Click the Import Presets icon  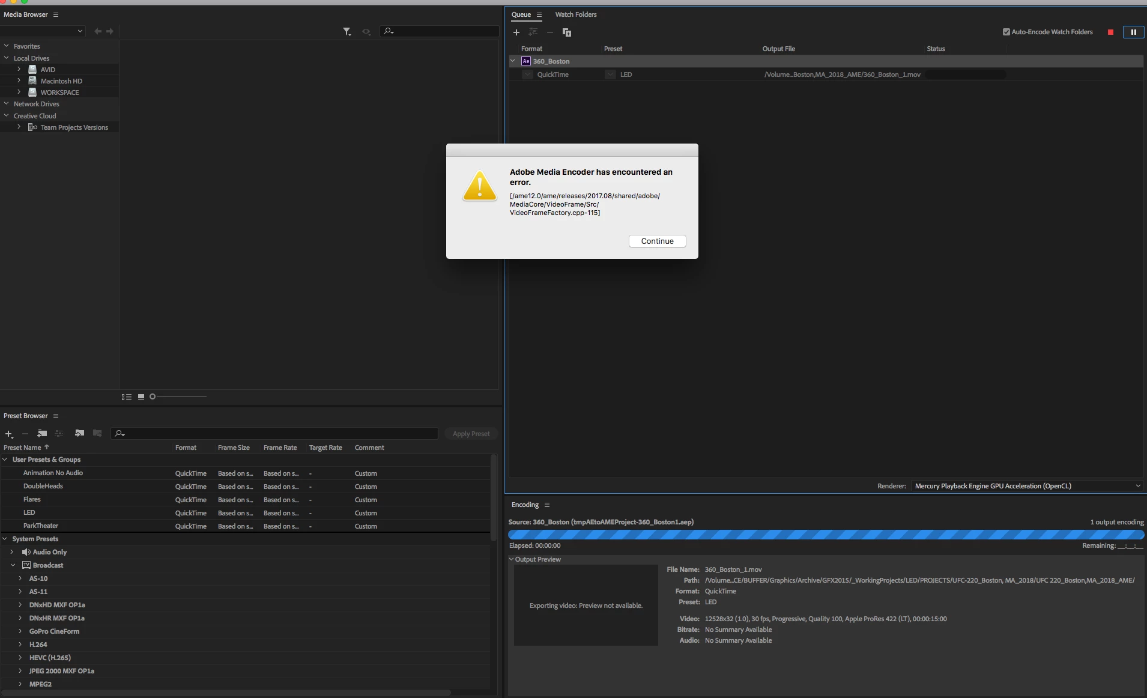point(79,433)
